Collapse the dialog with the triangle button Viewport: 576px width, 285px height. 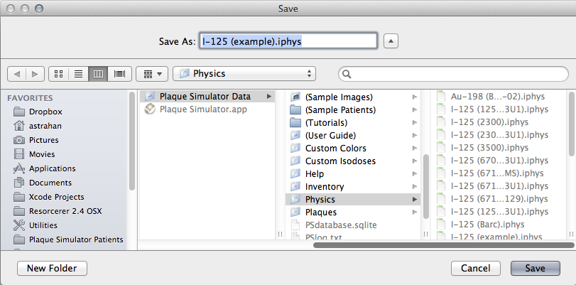[390, 41]
